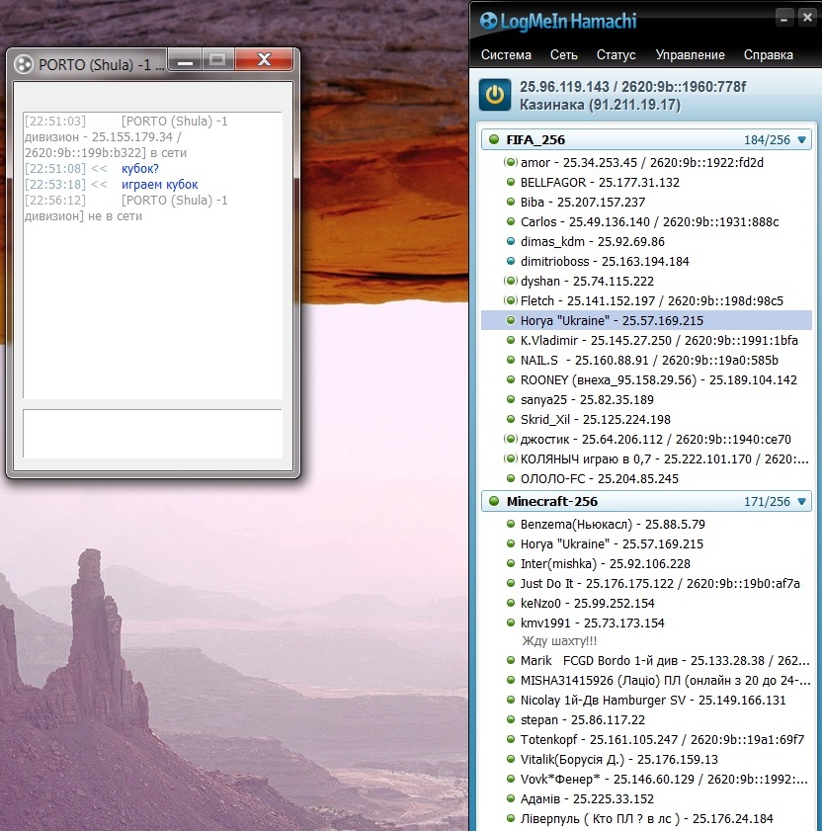Click the status dot next to Carlos
Image resolution: width=822 pixels, height=831 pixels.
pyautogui.click(x=511, y=221)
